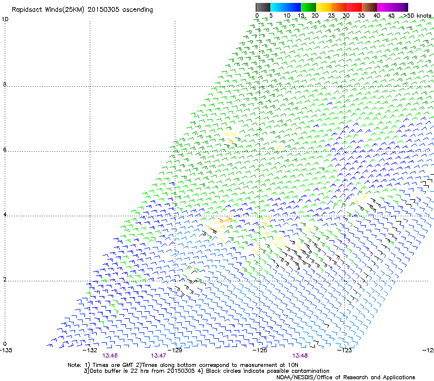Screen dimensions: 434x381
Task: Click the longitude label "-126"
Action: click(x=260, y=351)
